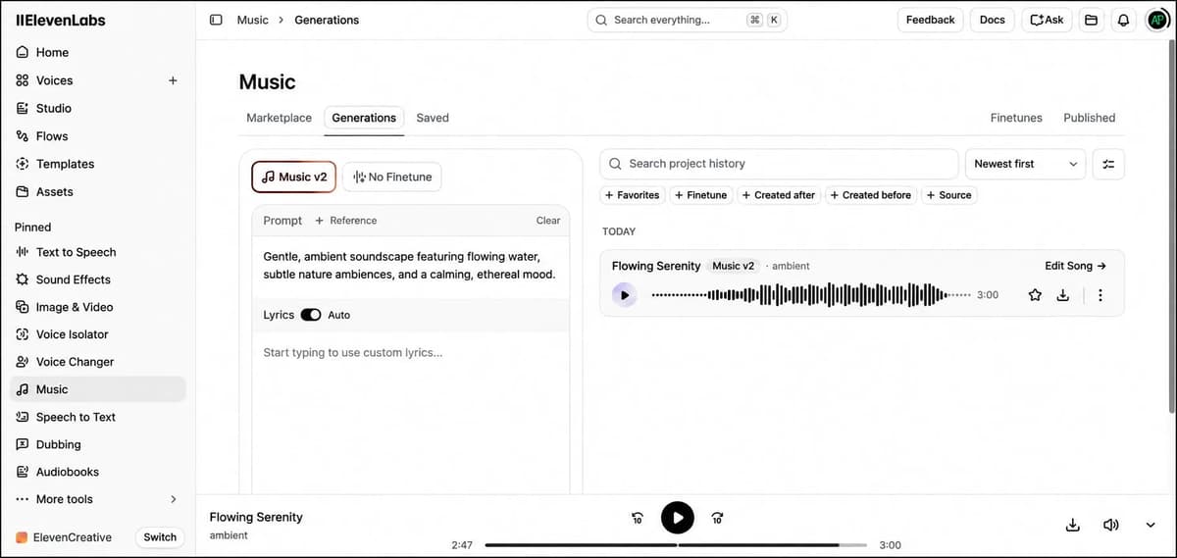Open Docs from the top bar
Screen dimensions: 1177x558
tap(992, 20)
